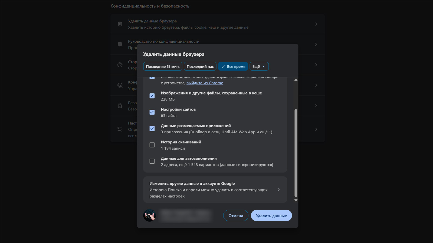This screenshot has width=433, height=243.
Task: Follow the выйдите из Chrome link
Action: click(205, 83)
